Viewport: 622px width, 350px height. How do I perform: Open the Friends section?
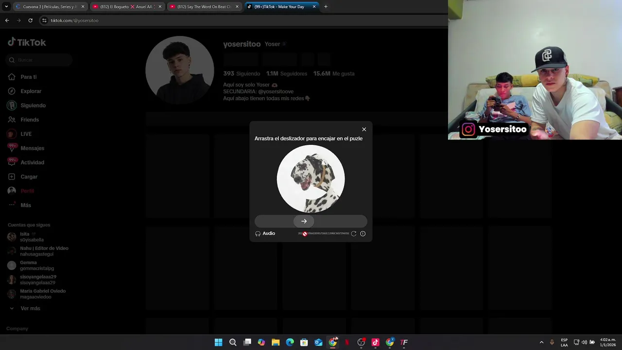[x=30, y=120]
